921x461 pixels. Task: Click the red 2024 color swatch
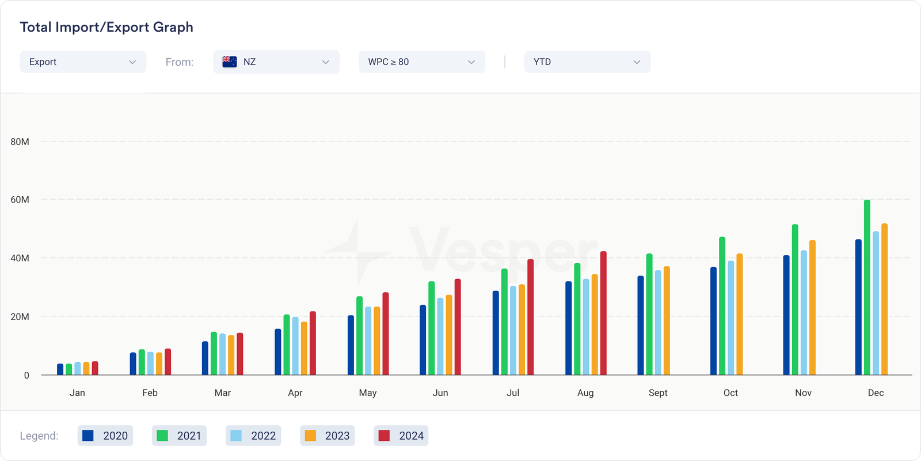point(384,436)
